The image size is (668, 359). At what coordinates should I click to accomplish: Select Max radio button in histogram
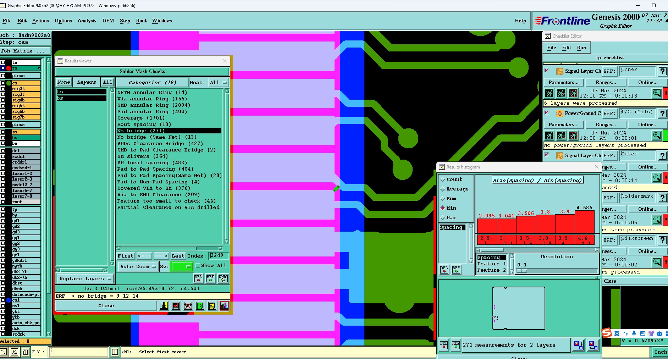[x=443, y=218]
